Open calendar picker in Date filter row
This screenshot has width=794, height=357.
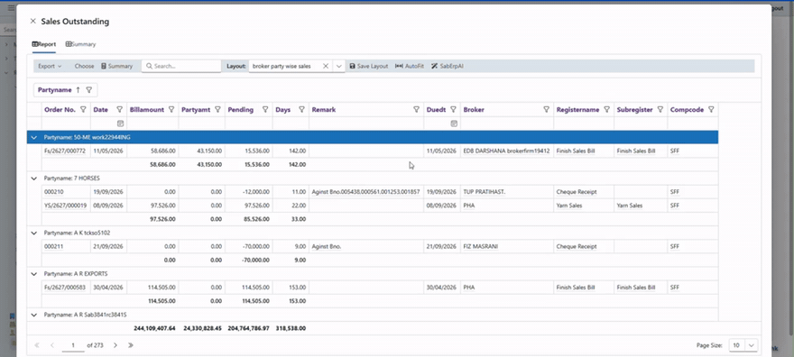[120, 123]
